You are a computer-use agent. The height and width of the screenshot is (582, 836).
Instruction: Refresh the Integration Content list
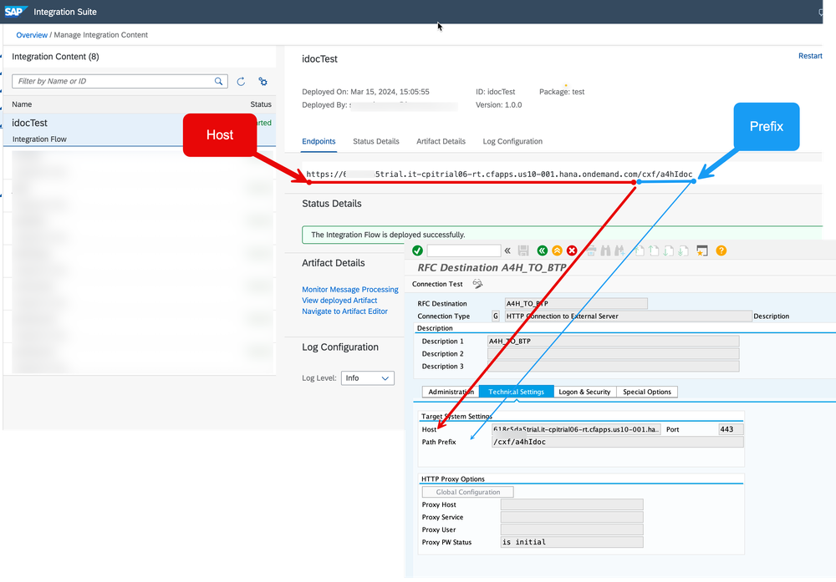pos(241,81)
